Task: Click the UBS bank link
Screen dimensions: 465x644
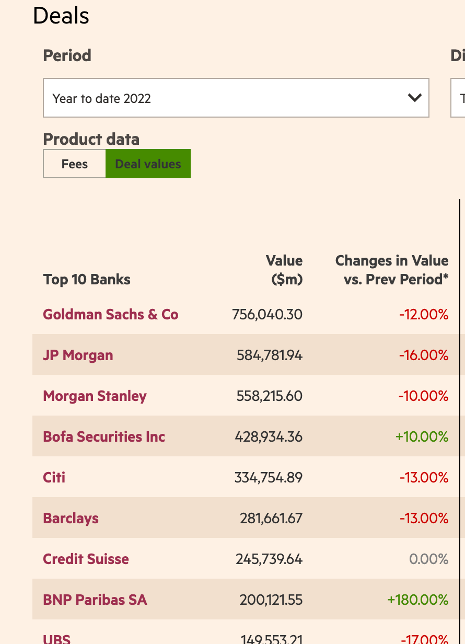Action: 56,639
